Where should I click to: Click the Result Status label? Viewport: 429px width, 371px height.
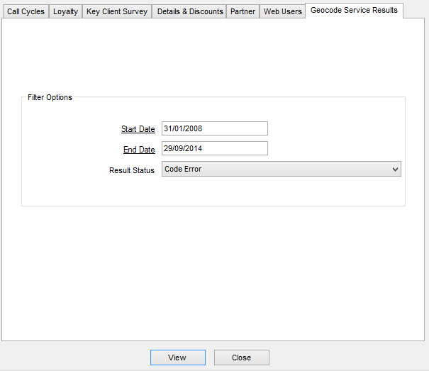click(x=132, y=170)
